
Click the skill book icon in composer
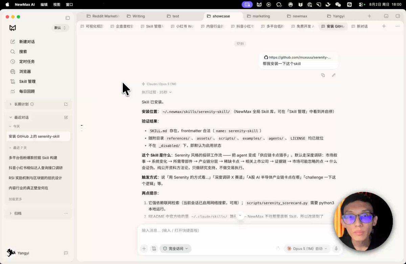click(154, 248)
